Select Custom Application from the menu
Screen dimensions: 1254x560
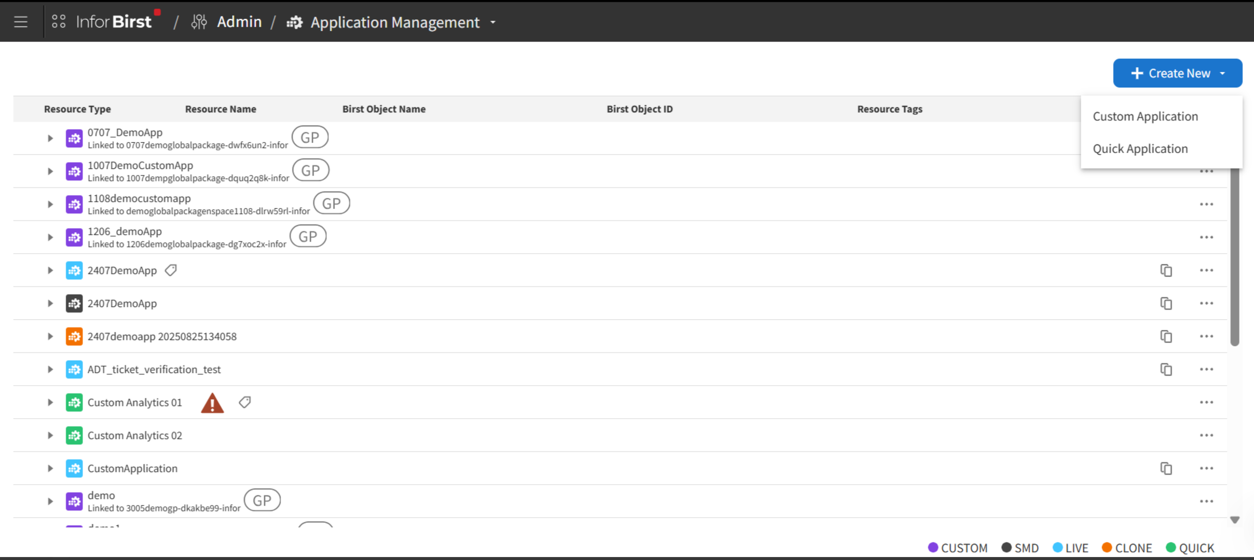[1145, 116]
